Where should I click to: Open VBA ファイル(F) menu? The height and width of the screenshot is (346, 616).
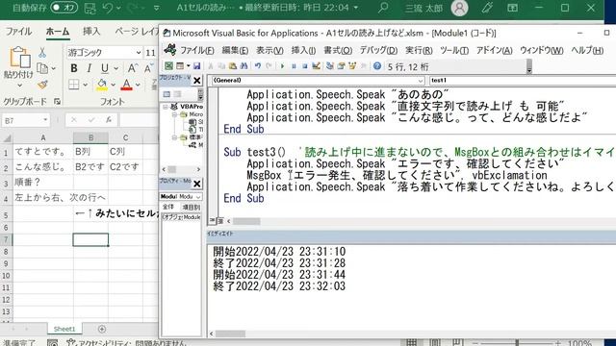tap(196, 50)
